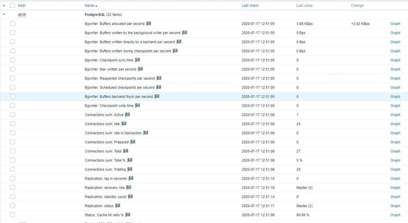Tick the select-all checkbox in header
408x223 pixels.
(x=12, y=5)
